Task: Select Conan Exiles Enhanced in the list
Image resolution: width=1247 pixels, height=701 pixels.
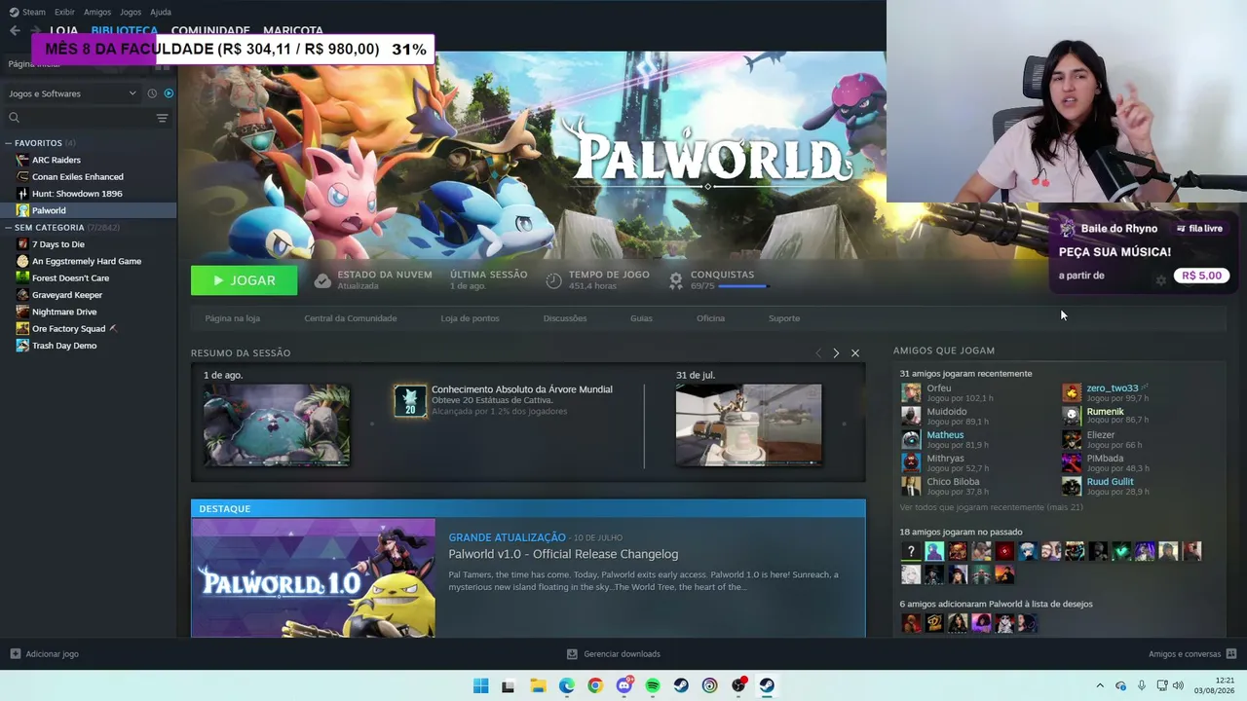Action: click(x=78, y=177)
